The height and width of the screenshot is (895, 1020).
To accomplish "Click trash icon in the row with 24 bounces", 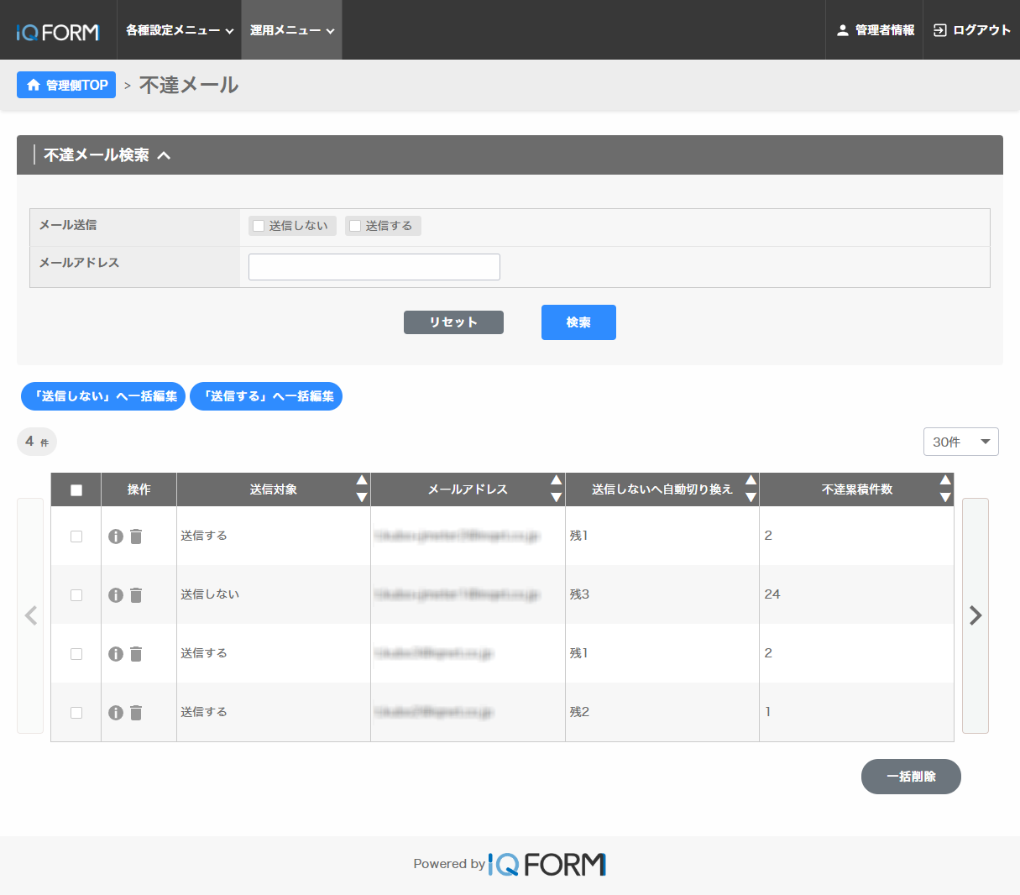I will click(x=136, y=595).
